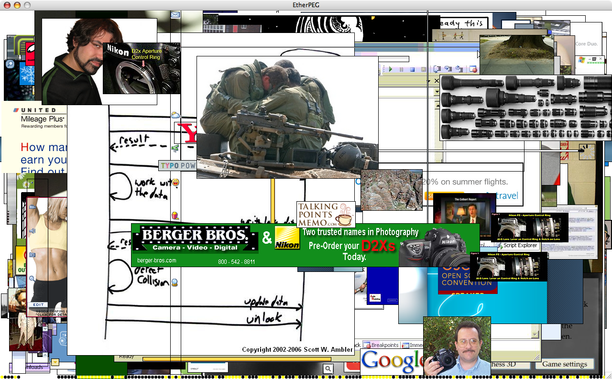Switch to the Breakpoints tab

(381, 345)
